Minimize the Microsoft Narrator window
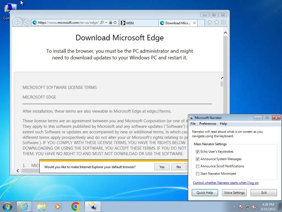The height and width of the screenshot is (212, 282). pyautogui.click(x=258, y=118)
